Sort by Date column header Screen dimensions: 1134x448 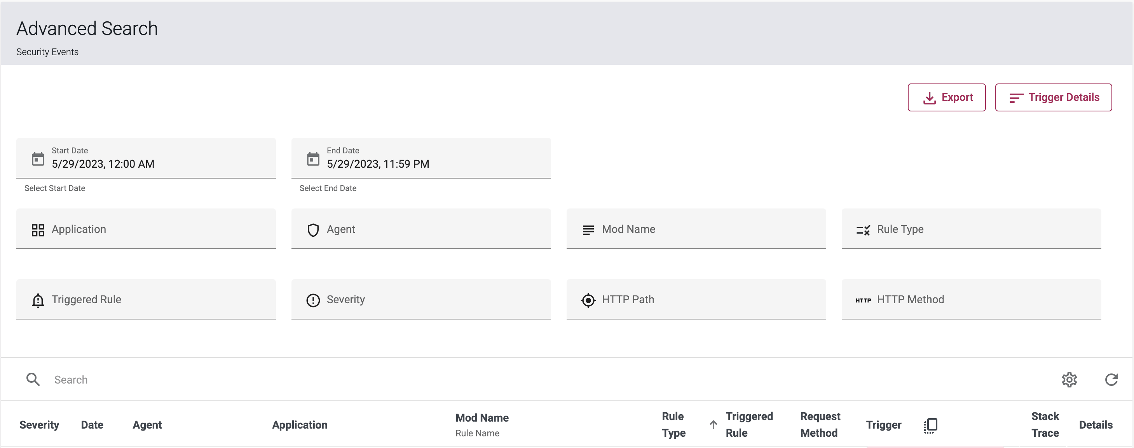pyautogui.click(x=92, y=425)
